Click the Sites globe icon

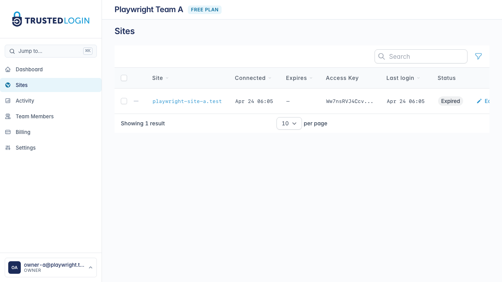(x=8, y=85)
